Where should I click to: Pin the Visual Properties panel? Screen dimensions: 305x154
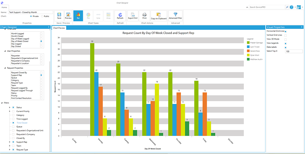(302, 27)
